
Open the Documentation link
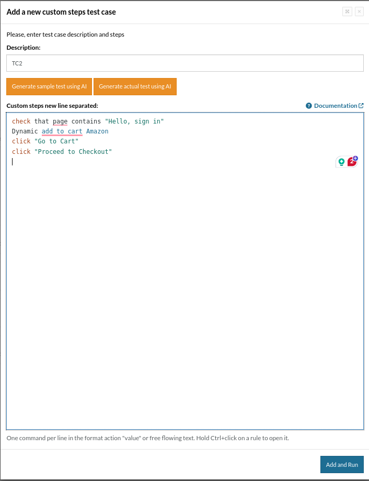click(x=335, y=106)
